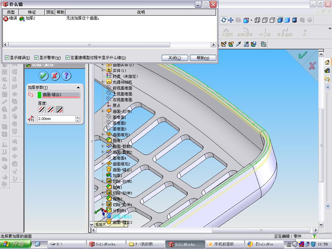Expand the 实体(1) tree node
332x249 pixels.
pyautogui.click(x=103, y=70)
